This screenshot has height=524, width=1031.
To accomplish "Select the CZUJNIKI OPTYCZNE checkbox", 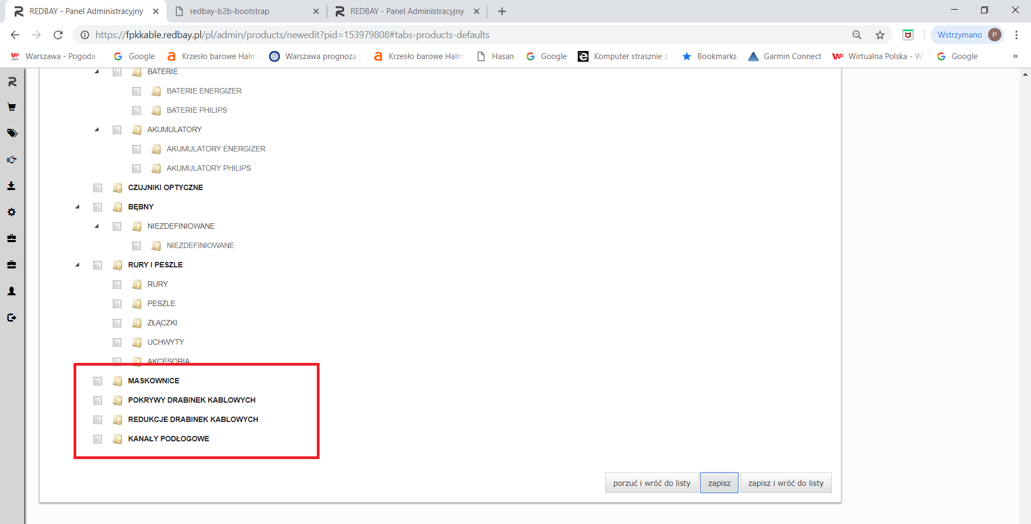I will [x=98, y=188].
